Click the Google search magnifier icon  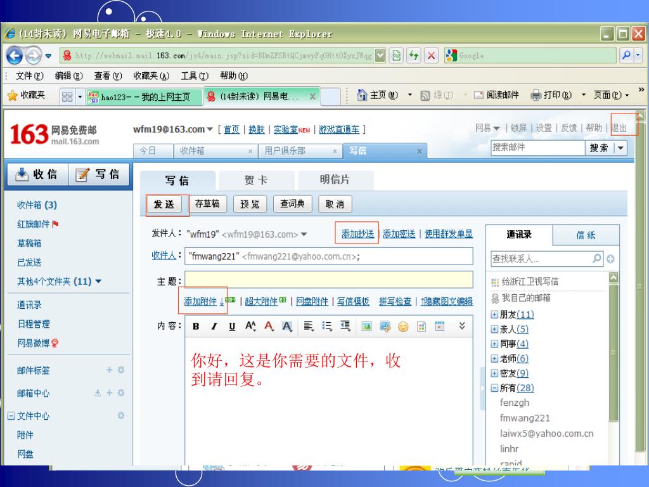(626, 55)
